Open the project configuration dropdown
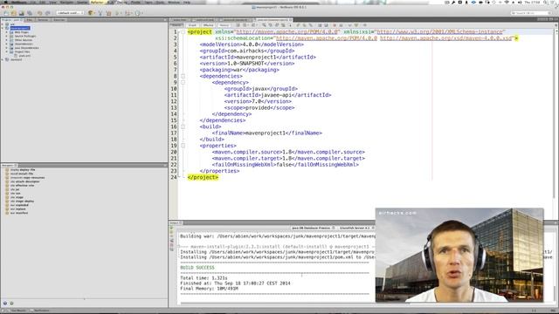 coord(70,13)
